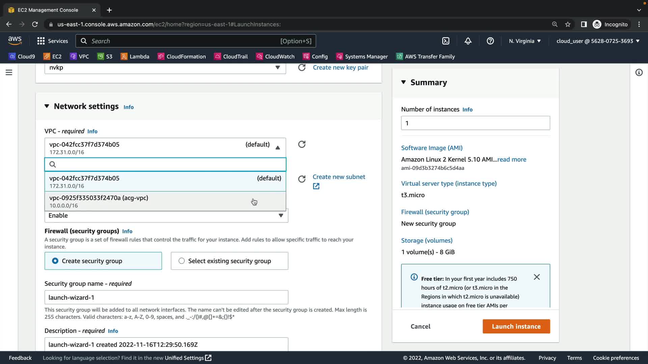
Task: Refresh the VPC list
Action: (302, 144)
